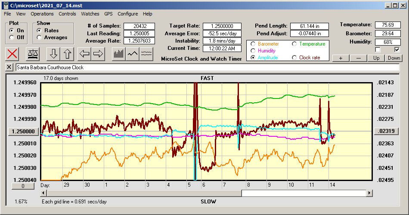Click the # of Samples field 20432
The image size is (409, 215).
[x=139, y=26]
